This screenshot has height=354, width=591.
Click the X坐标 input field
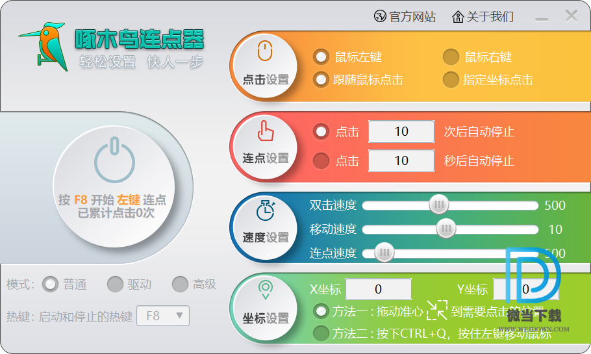click(378, 290)
